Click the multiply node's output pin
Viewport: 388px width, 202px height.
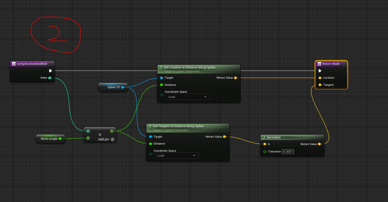[x=112, y=131]
